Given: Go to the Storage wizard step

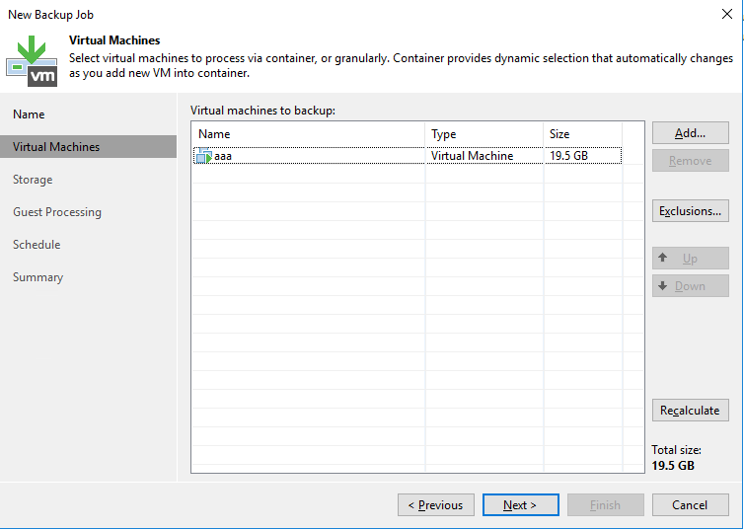Looking at the screenshot, I should [33, 180].
